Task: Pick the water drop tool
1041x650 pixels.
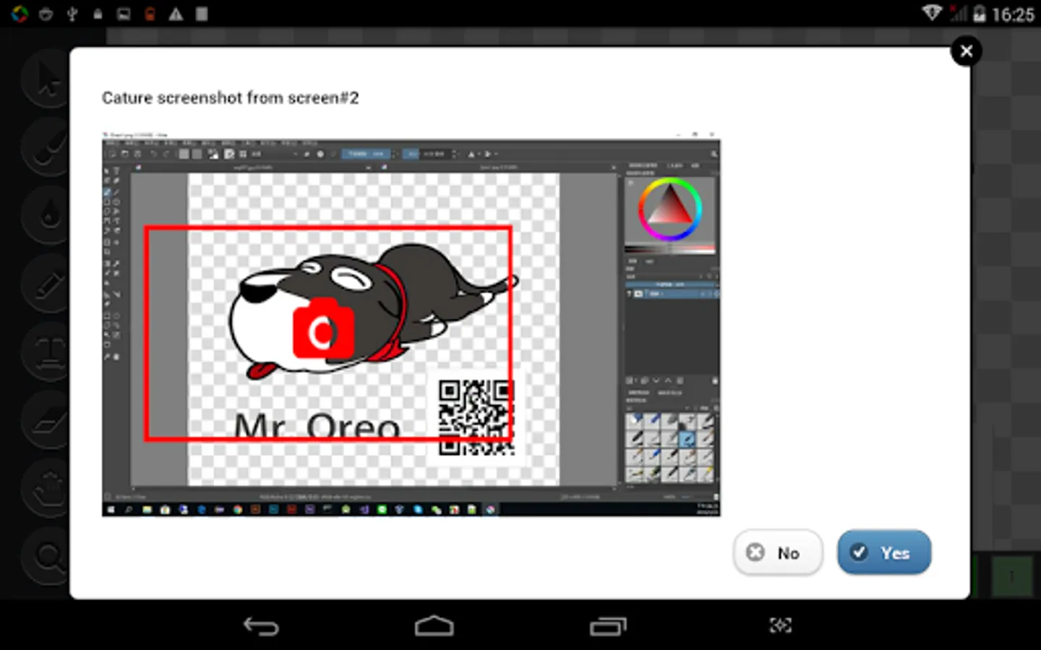Action: click(x=48, y=215)
